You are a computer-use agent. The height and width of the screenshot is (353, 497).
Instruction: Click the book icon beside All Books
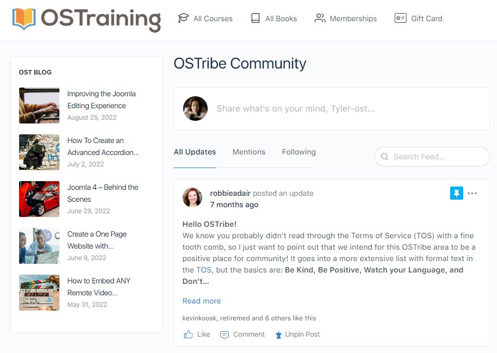tap(256, 18)
